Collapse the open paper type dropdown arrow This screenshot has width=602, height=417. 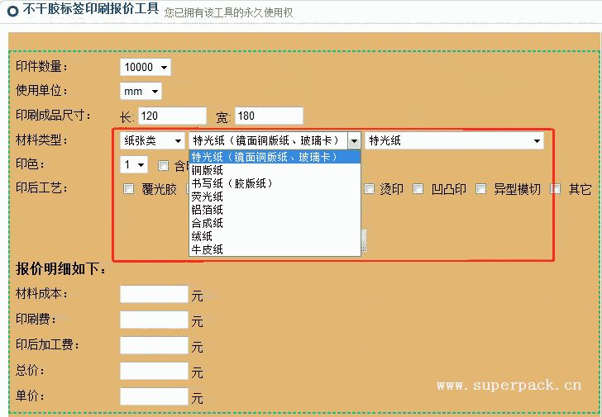(x=354, y=141)
